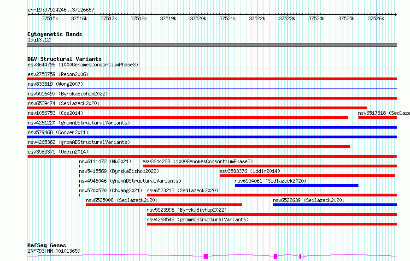
Task: Select the esv3644288 red variant bar
Action: pos(270,166)
